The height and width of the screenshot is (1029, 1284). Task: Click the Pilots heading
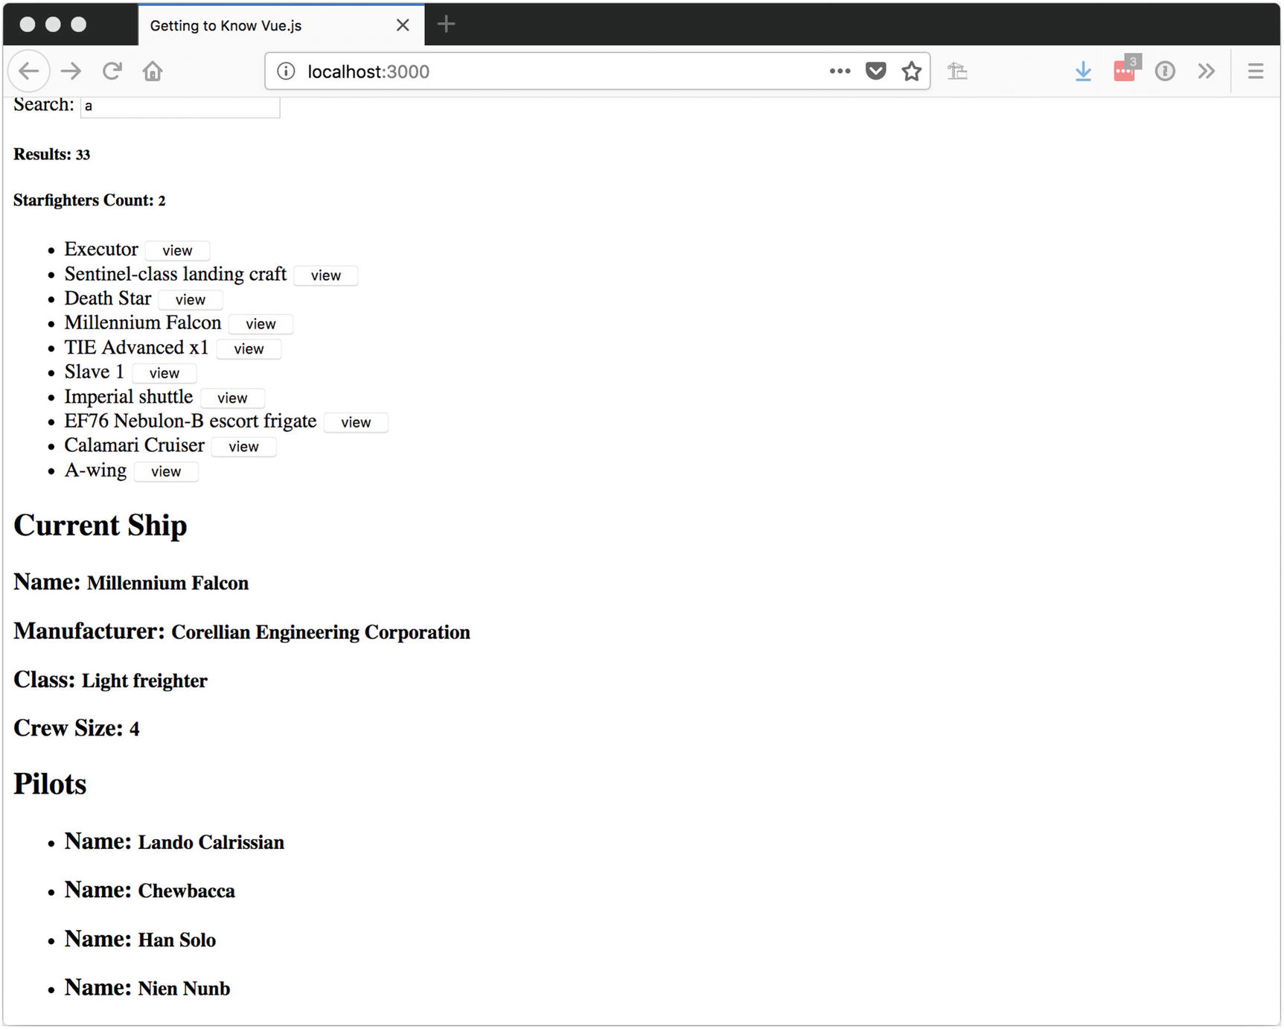pos(50,784)
